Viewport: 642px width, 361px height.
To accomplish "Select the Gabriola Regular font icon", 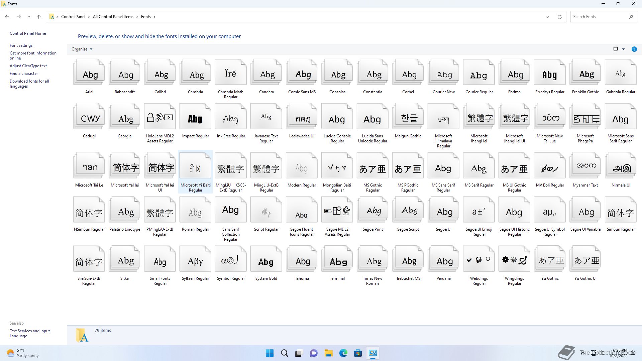I will (x=621, y=72).
